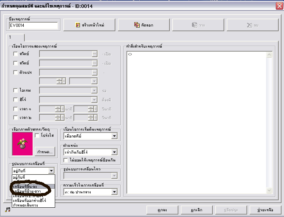The width and height of the screenshot is (284, 217).
Task: Open the second สวิตช์ switch picker (…) button
Action: point(95,63)
